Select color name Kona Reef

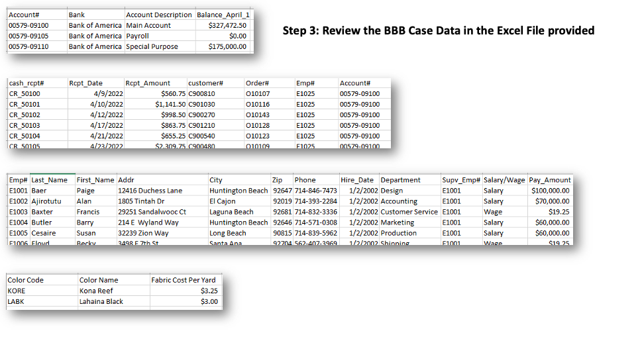coord(96,291)
